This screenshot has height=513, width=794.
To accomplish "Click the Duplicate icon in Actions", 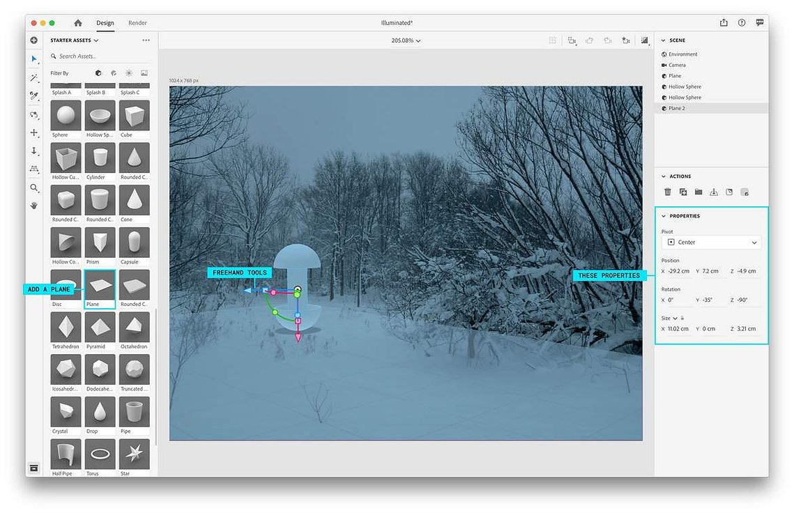I will click(x=683, y=192).
